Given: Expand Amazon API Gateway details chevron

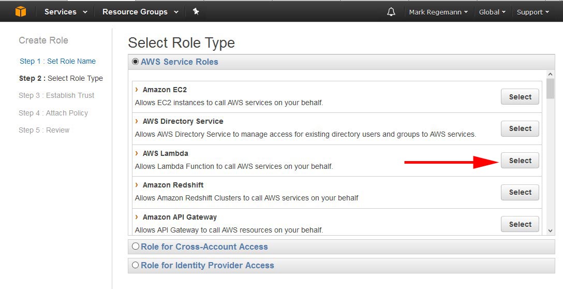Looking at the screenshot, I should (x=137, y=216).
